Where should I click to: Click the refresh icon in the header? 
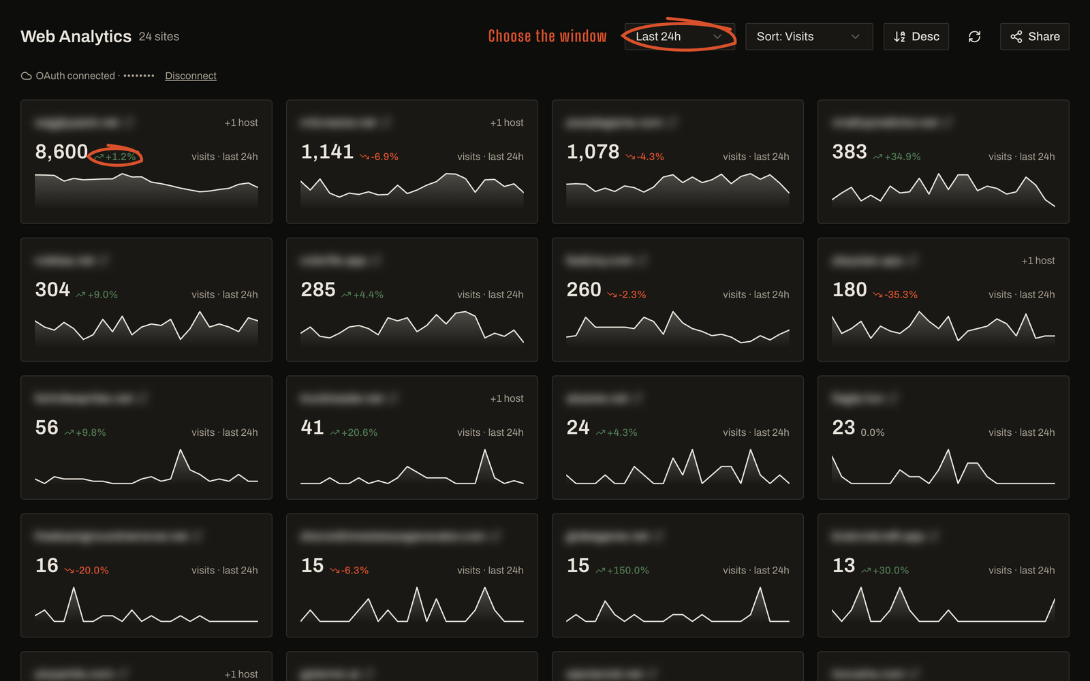974,37
